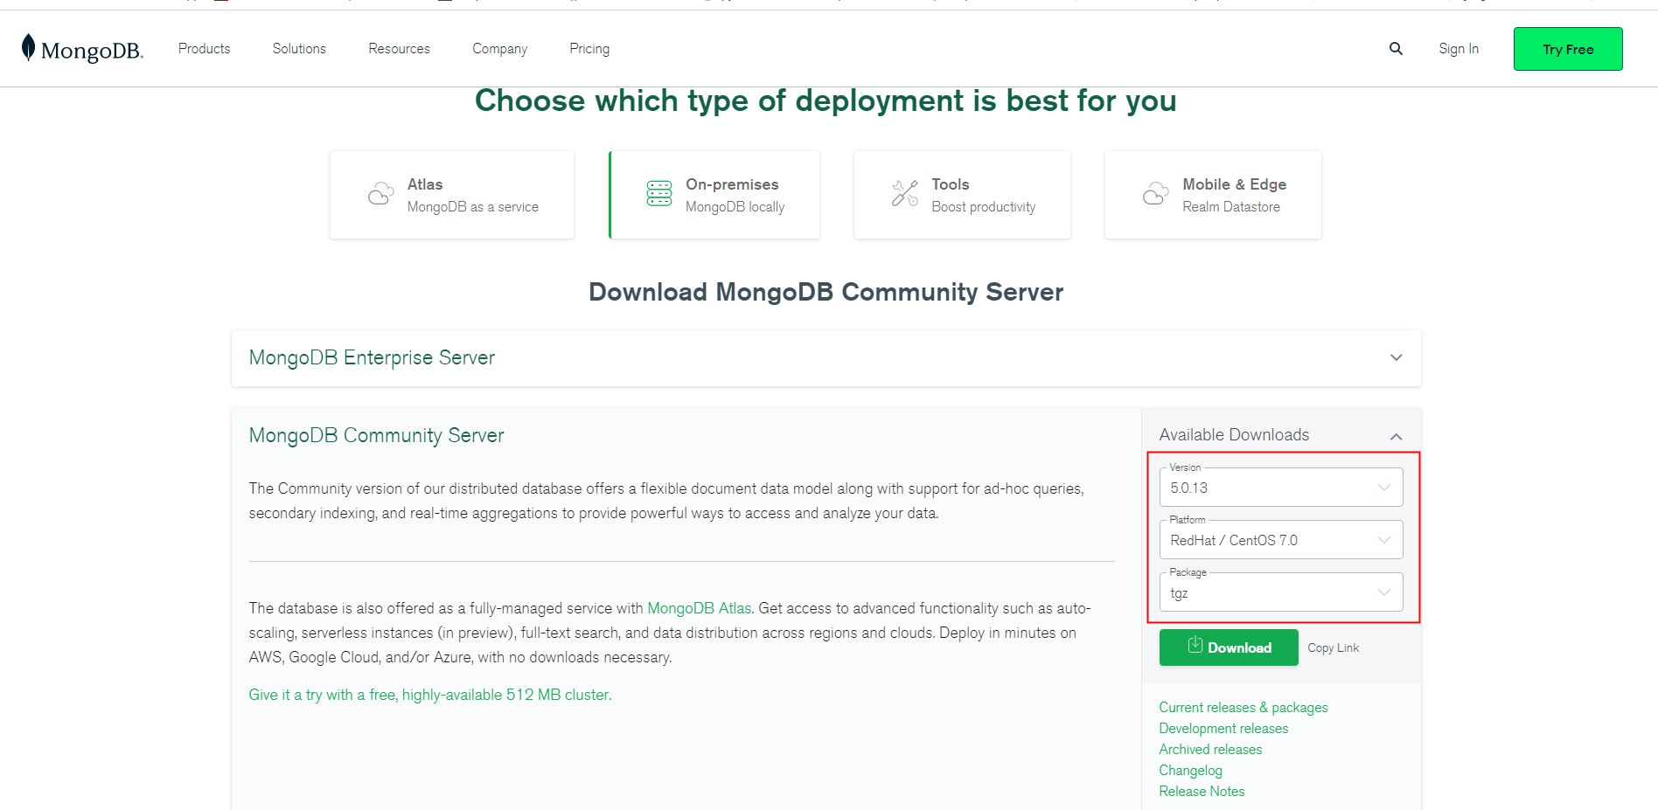Viewport: 1658px width, 810px height.
Task: Click the free 512 MB cluster link
Action: [x=430, y=695]
